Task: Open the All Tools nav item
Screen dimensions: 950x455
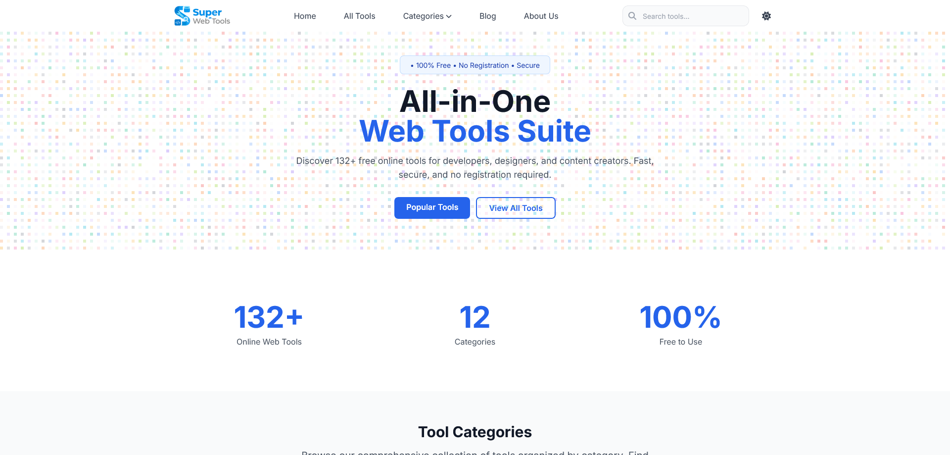Action: tap(359, 16)
